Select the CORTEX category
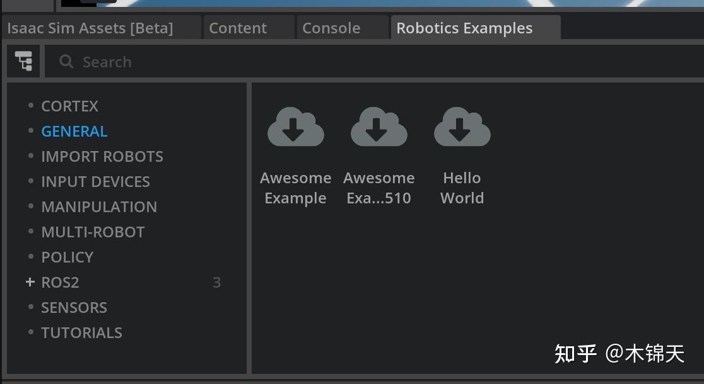 tap(69, 106)
